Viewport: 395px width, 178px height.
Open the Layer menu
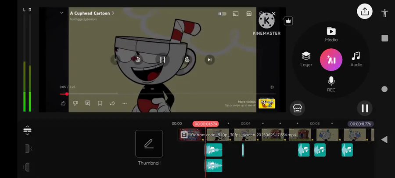(306, 59)
